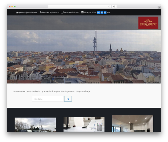Click the yellow minimize window button
Screen dimensions: 168x142
pyautogui.click(x=12, y=6)
